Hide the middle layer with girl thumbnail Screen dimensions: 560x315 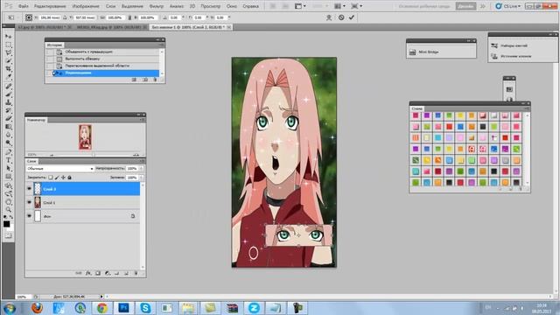pyautogui.click(x=29, y=202)
